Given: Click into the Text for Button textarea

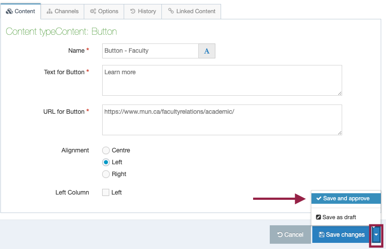Looking at the screenshot, I should pos(222,80).
